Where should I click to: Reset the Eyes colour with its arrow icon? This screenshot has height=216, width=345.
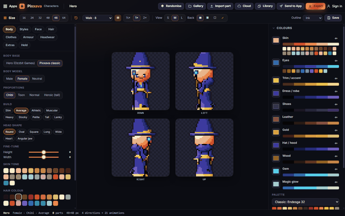click(336, 60)
